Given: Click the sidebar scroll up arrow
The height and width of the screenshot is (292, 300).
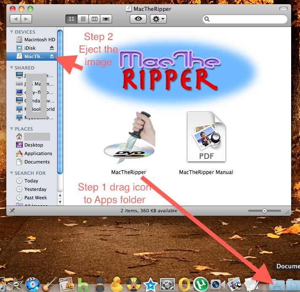Looking at the screenshot, I should (x=60, y=196).
